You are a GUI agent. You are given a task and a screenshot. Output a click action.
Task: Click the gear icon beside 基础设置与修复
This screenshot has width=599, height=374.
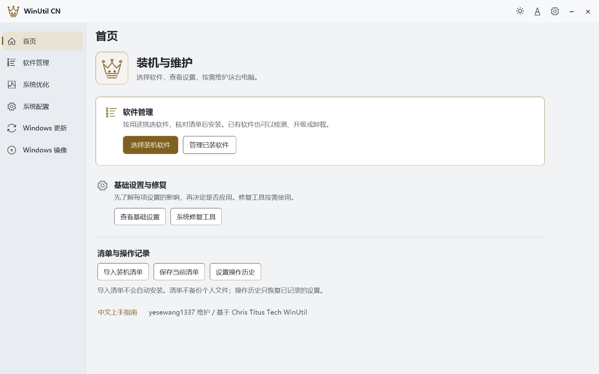tap(102, 186)
